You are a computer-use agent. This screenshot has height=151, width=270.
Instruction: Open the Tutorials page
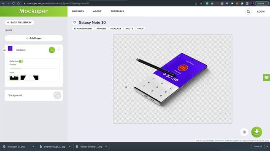pos(117,11)
